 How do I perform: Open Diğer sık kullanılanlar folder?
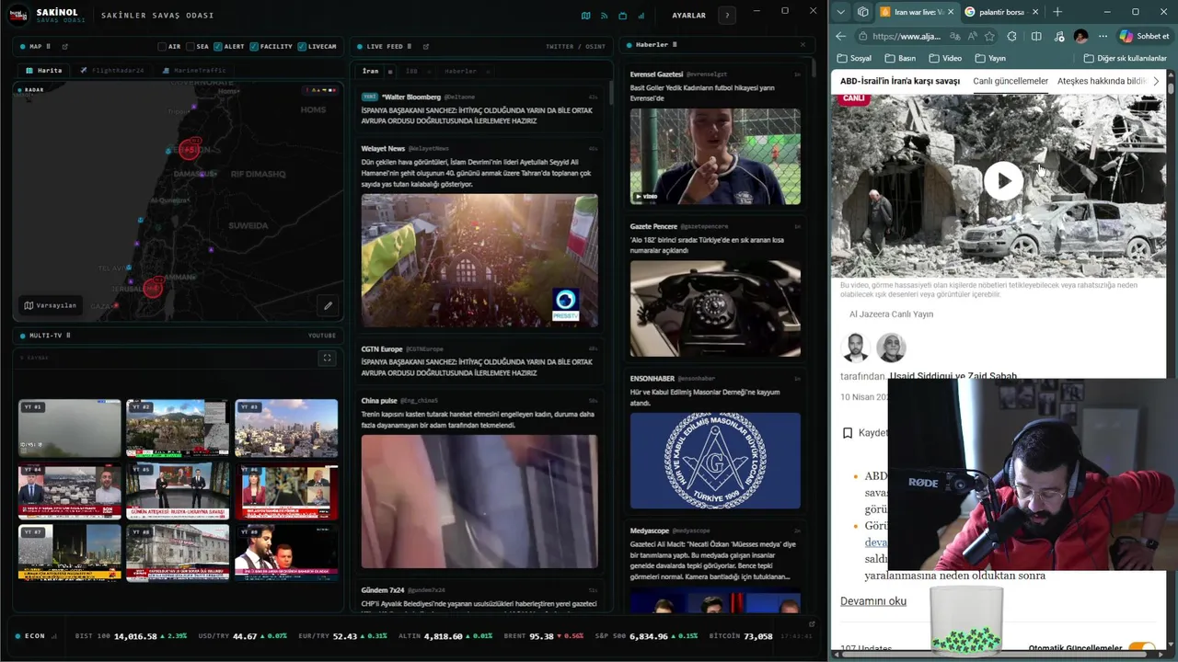[1125, 58]
